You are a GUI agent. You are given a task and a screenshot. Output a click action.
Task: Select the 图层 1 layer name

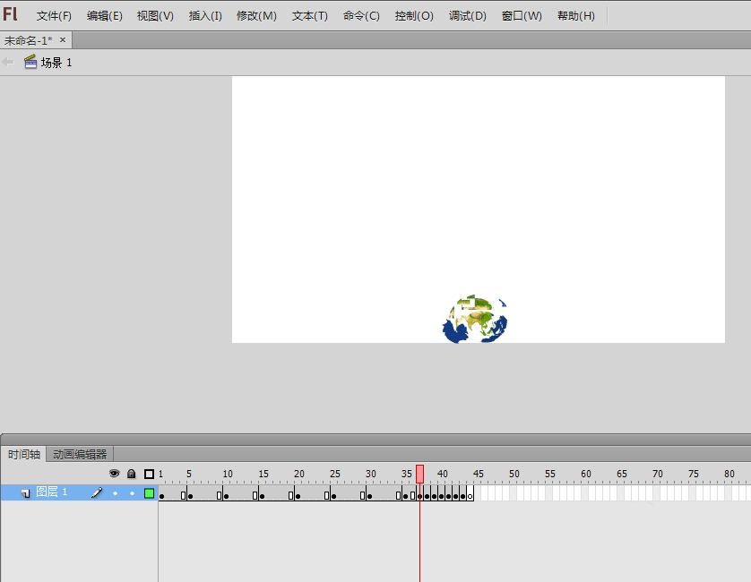pos(52,492)
